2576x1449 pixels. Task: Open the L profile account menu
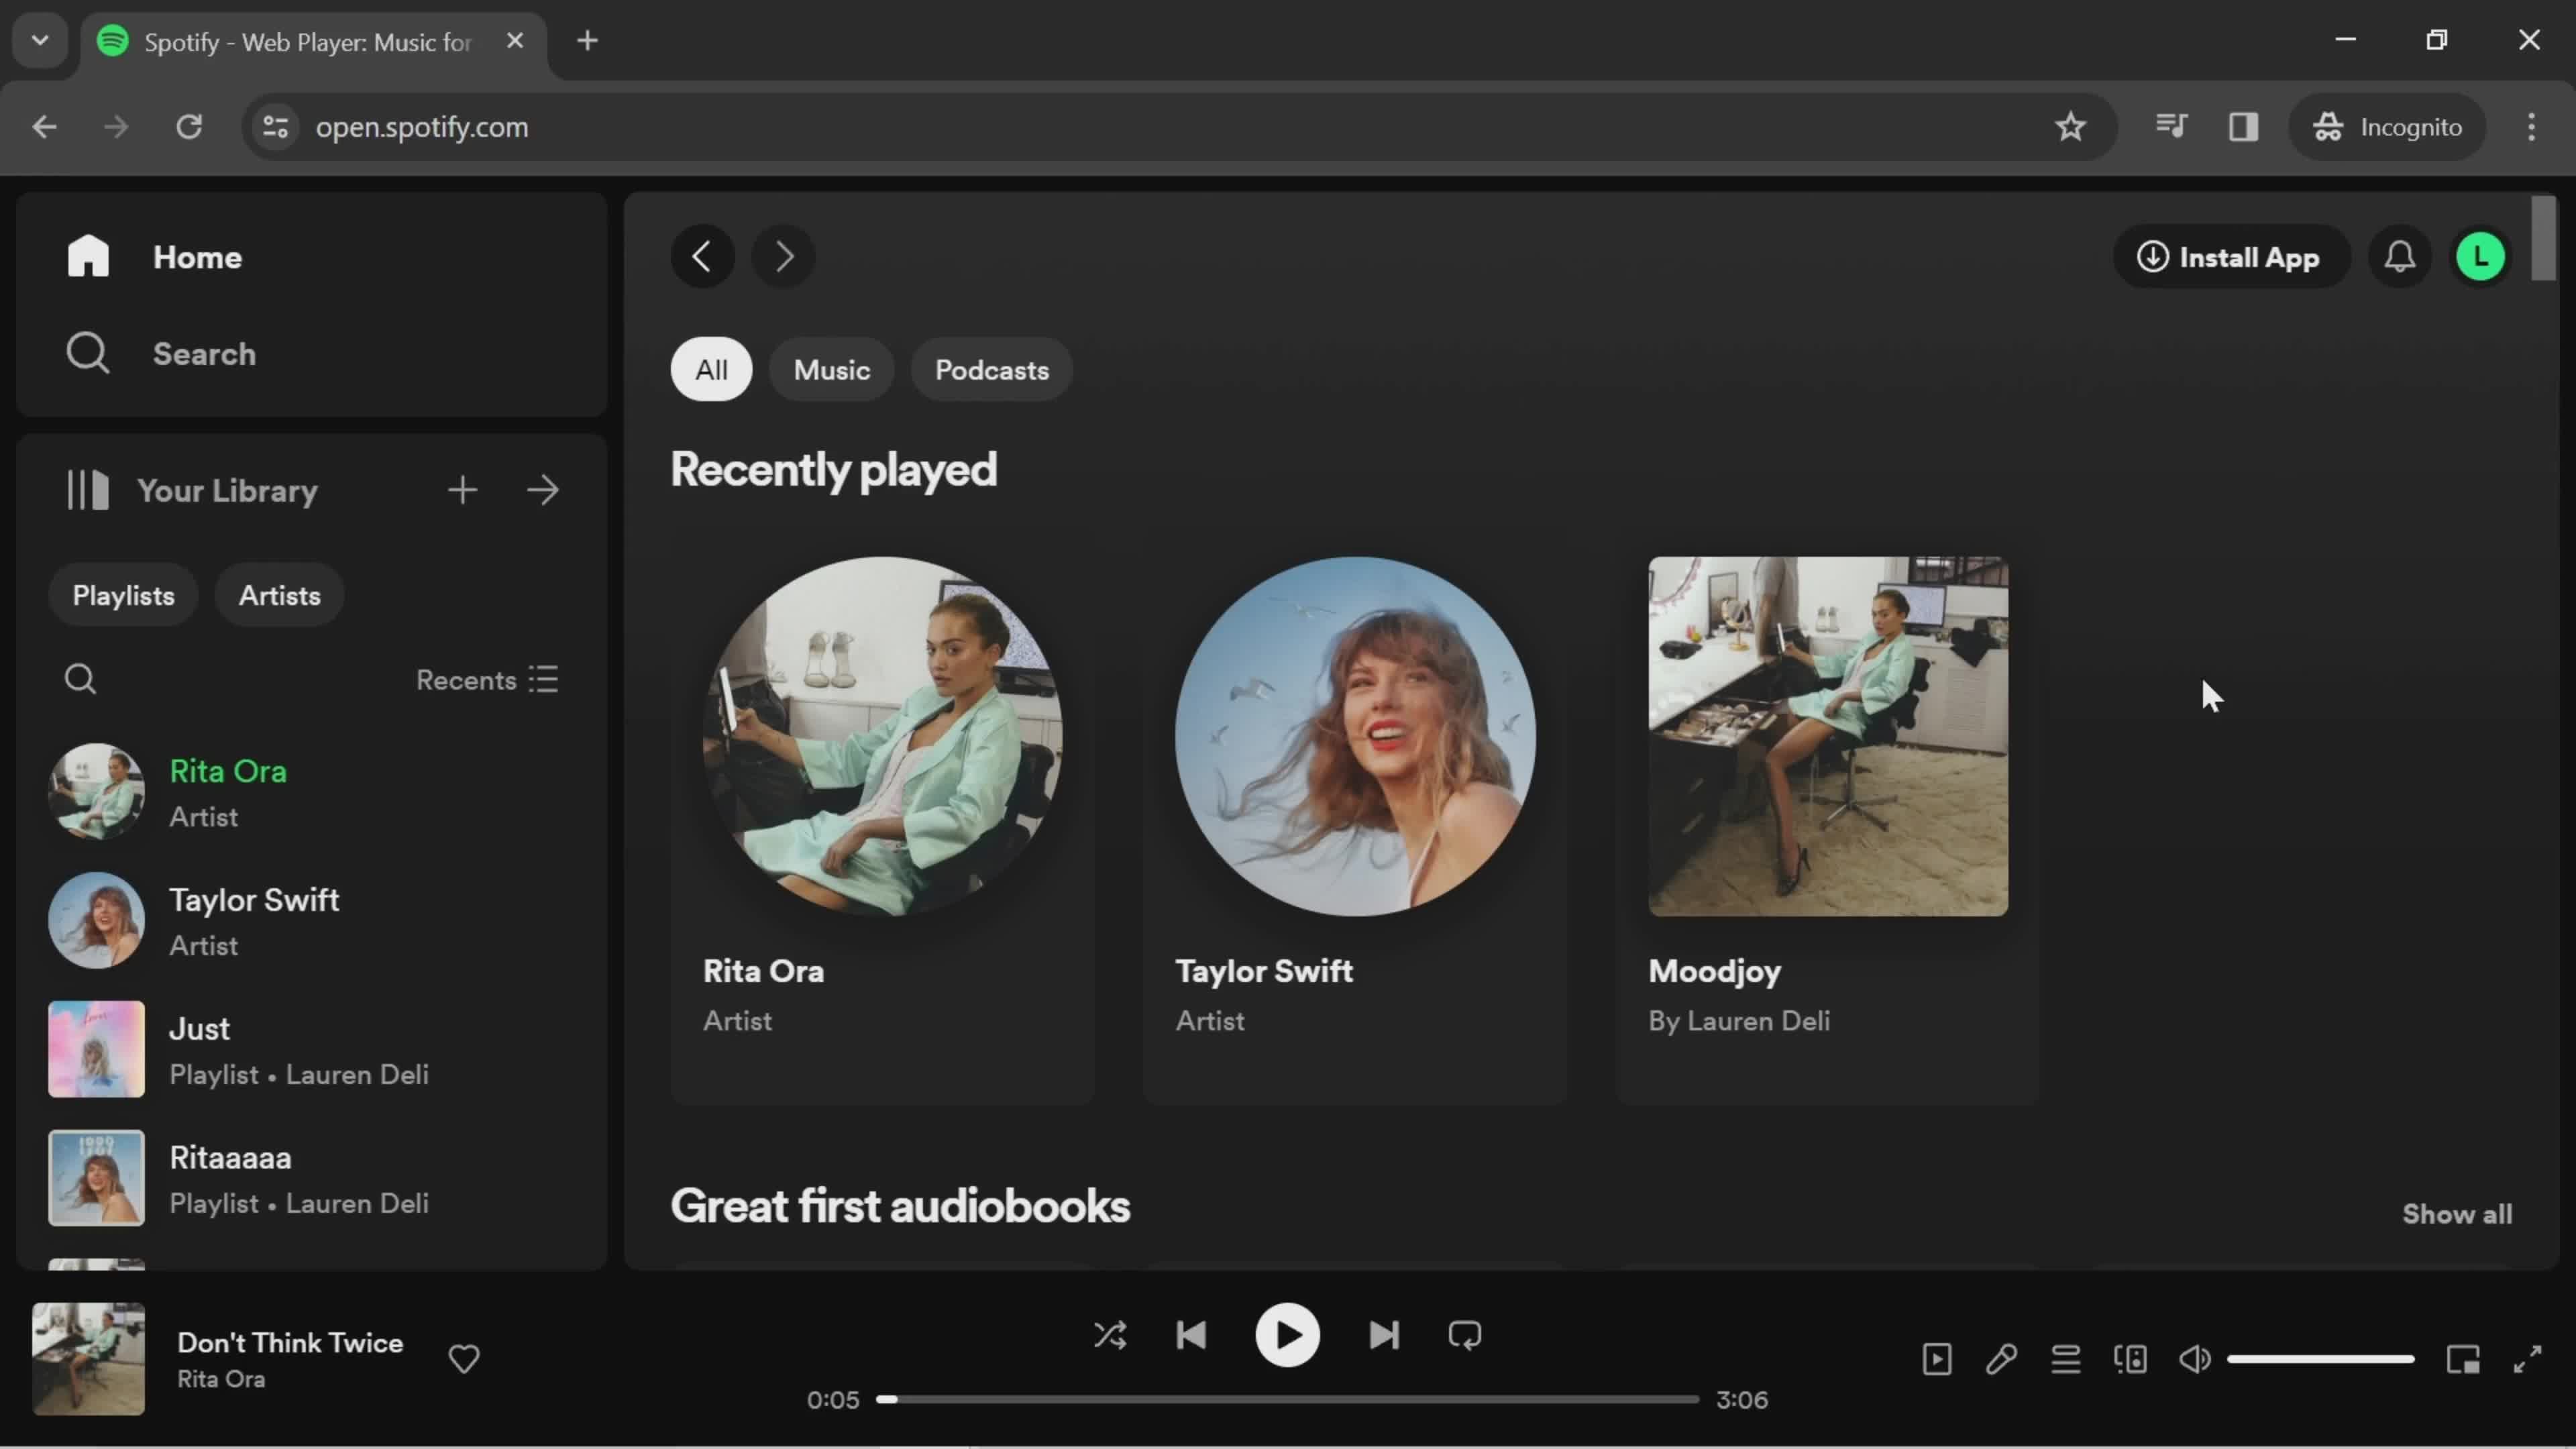(x=2480, y=257)
